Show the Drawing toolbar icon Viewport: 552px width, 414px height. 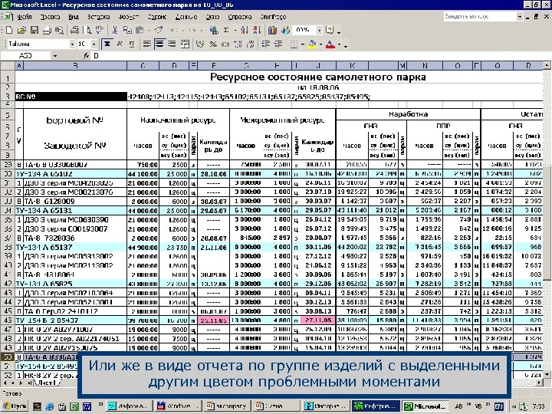284,30
